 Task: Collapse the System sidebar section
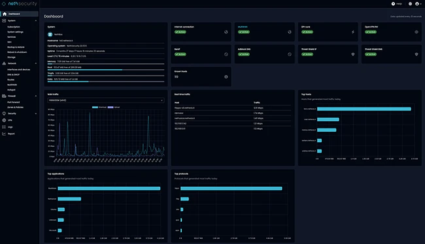36,21
